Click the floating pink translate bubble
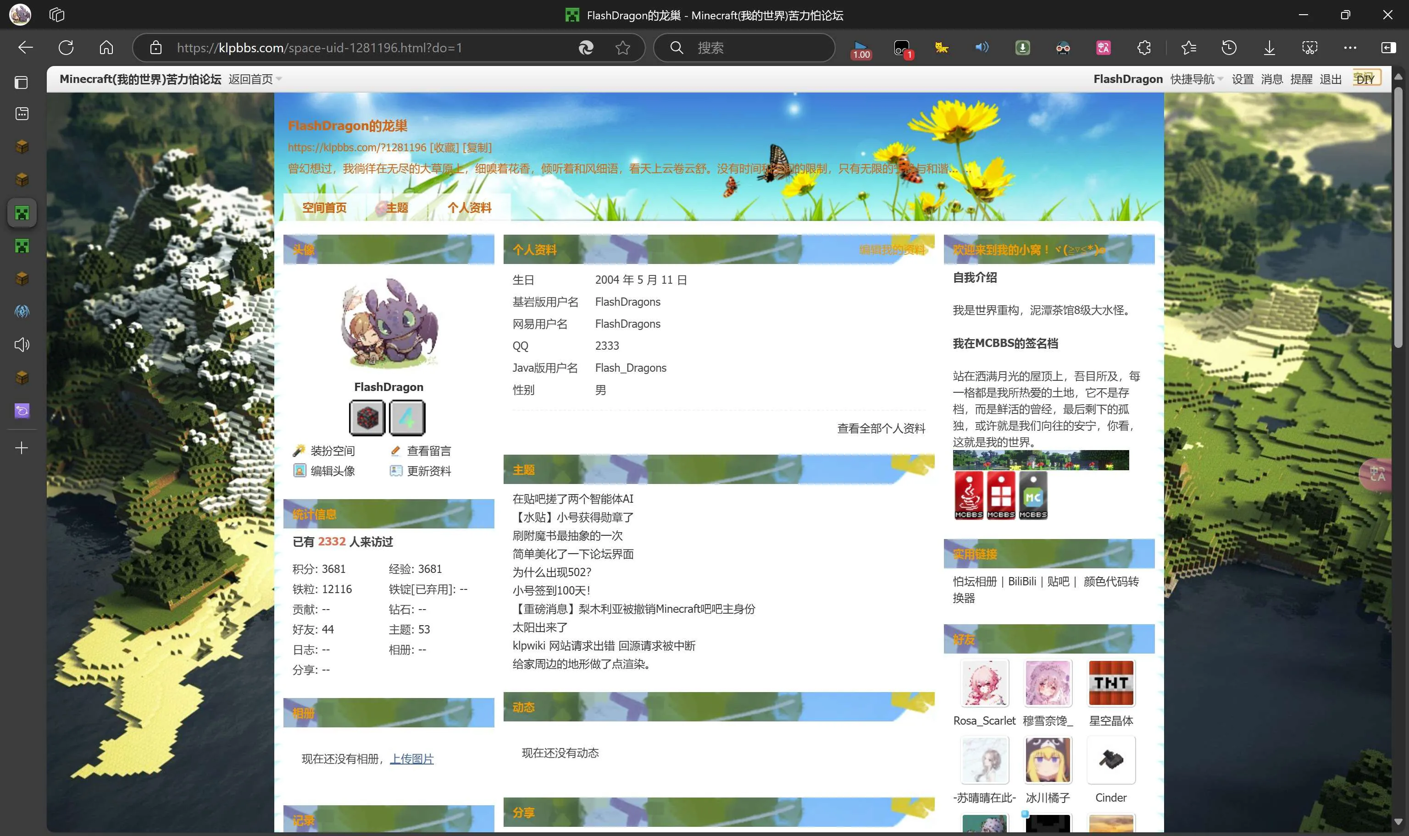This screenshot has width=1409, height=836. pyautogui.click(x=1376, y=474)
